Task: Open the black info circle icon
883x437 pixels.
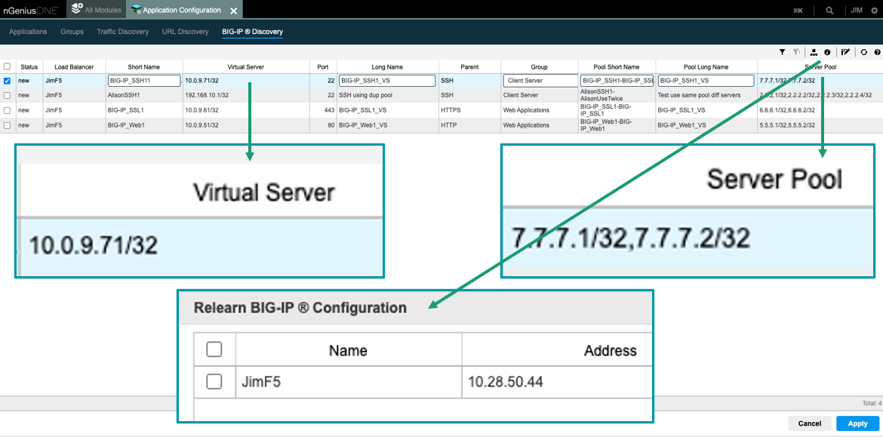Action: (x=827, y=52)
